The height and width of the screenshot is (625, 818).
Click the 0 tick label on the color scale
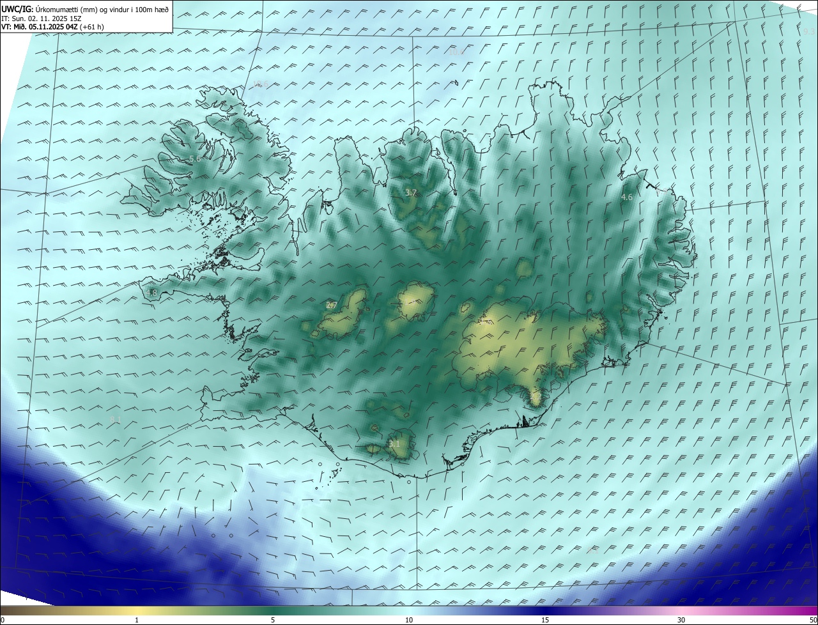pyautogui.click(x=3, y=620)
